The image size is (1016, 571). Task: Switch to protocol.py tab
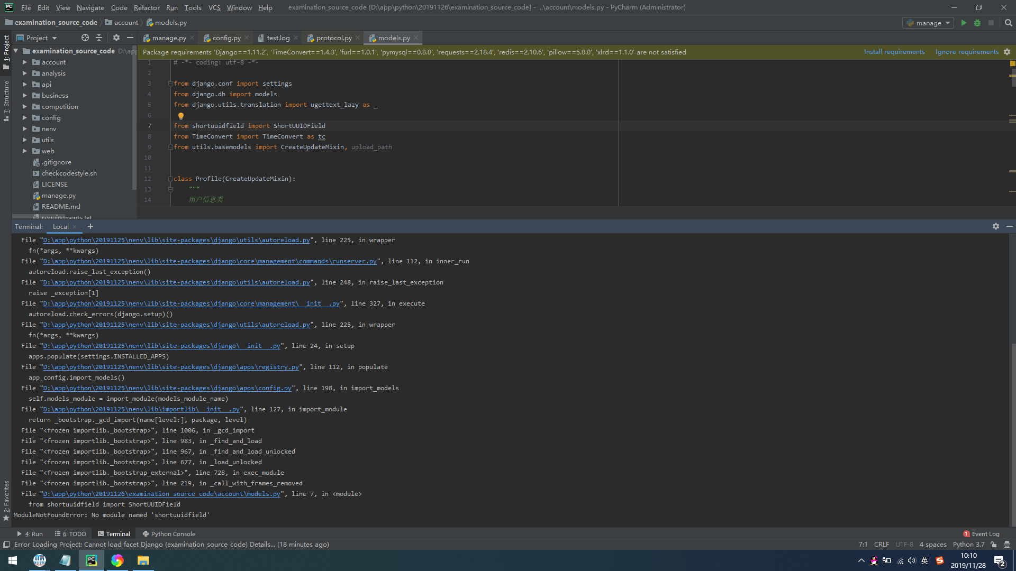point(333,38)
